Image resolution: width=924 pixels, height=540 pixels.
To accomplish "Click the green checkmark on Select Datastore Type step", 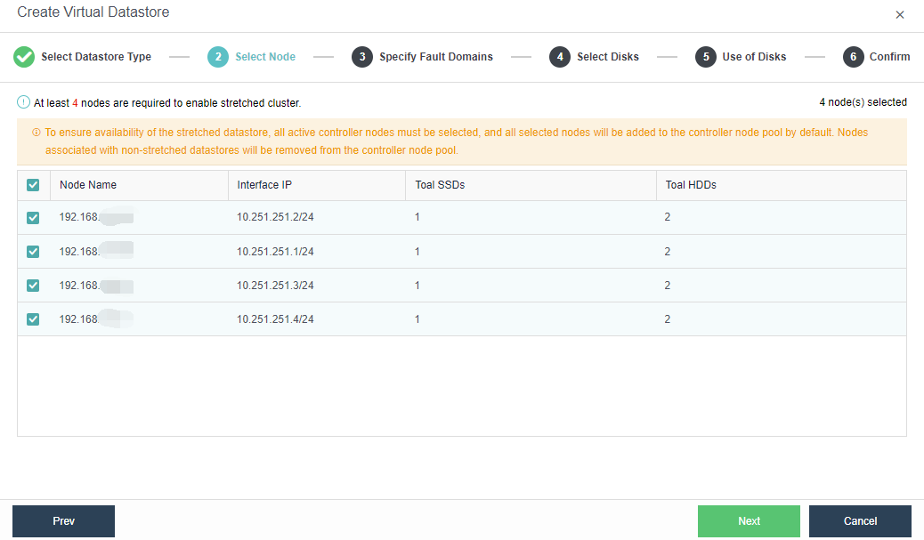I will point(24,56).
